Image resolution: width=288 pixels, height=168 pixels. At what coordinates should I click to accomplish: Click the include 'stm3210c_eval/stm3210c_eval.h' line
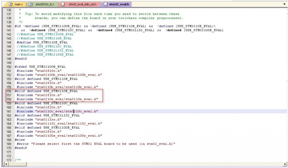pos(57,111)
